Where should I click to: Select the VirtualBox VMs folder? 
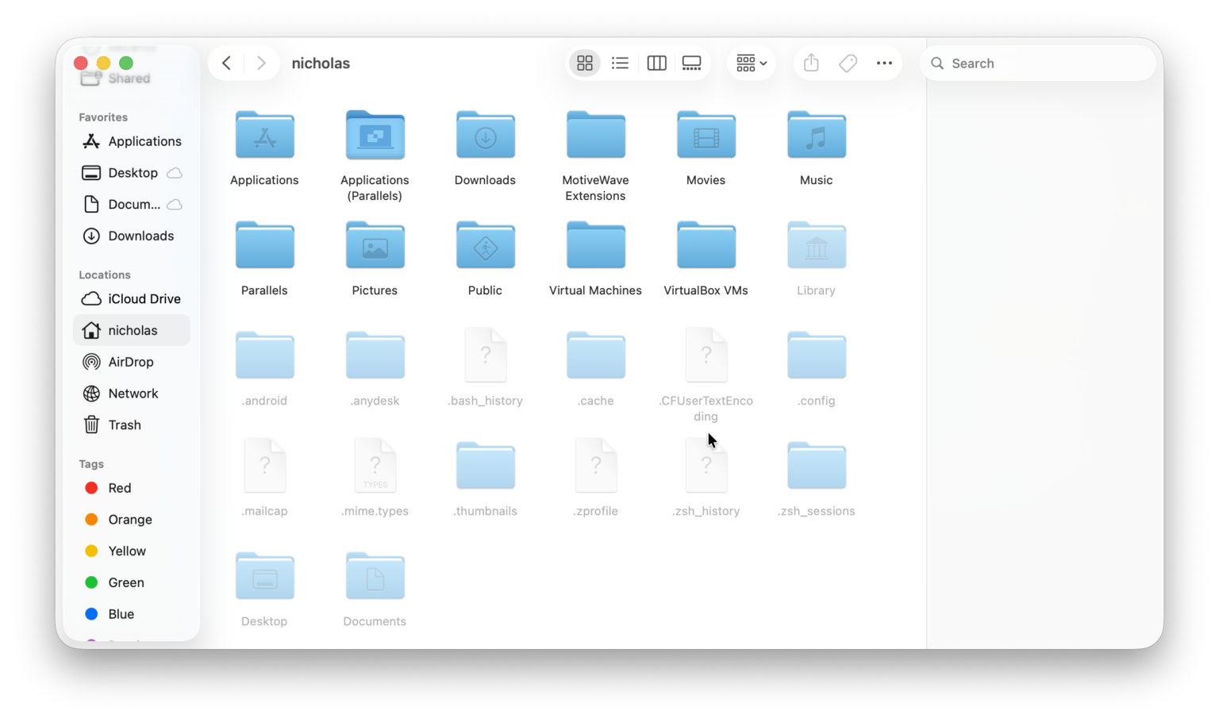[x=706, y=245]
